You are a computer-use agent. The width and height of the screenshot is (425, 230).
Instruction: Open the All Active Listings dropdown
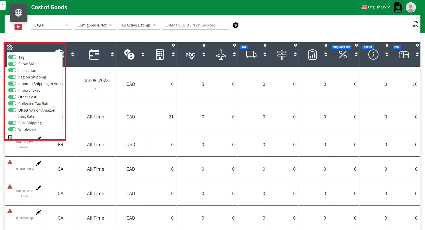click(139, 25)
